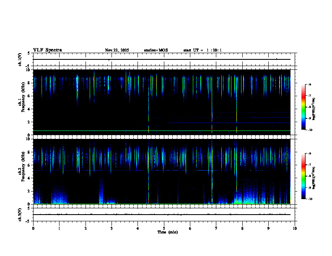
Task: Click the "-6" tick on the ch.1 colorbar
Action: (309, 84)
